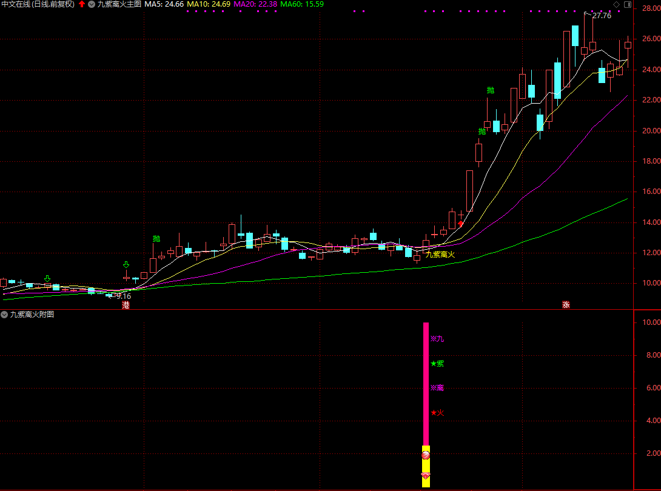Click the green down-arrow near the 10.00 price level

pyautogui.click(x=47, y=279)
